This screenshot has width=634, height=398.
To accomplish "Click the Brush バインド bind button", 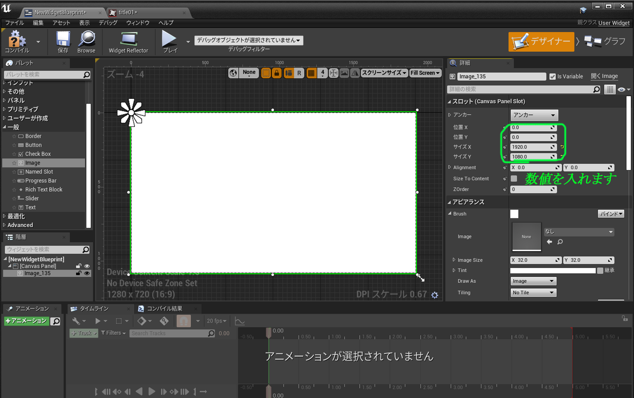I will tap(611, 214).
